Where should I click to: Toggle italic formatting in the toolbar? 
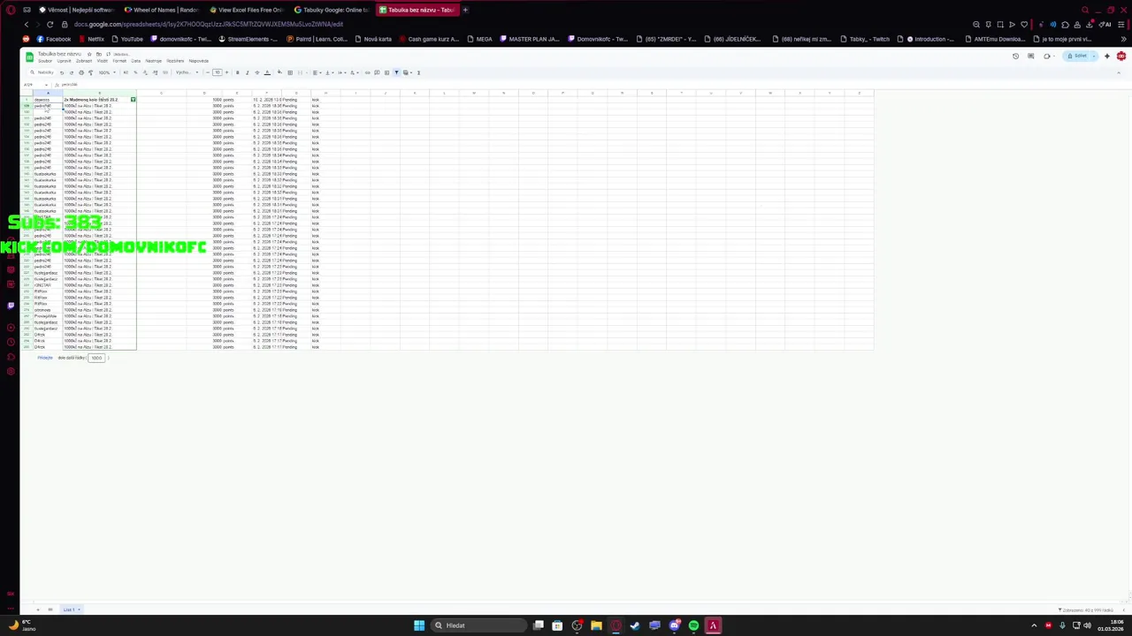click(x=247, y=72)
